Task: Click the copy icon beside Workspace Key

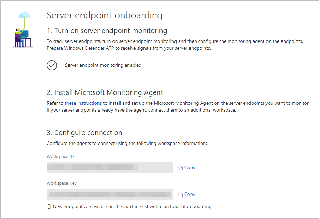Action: 181,195
